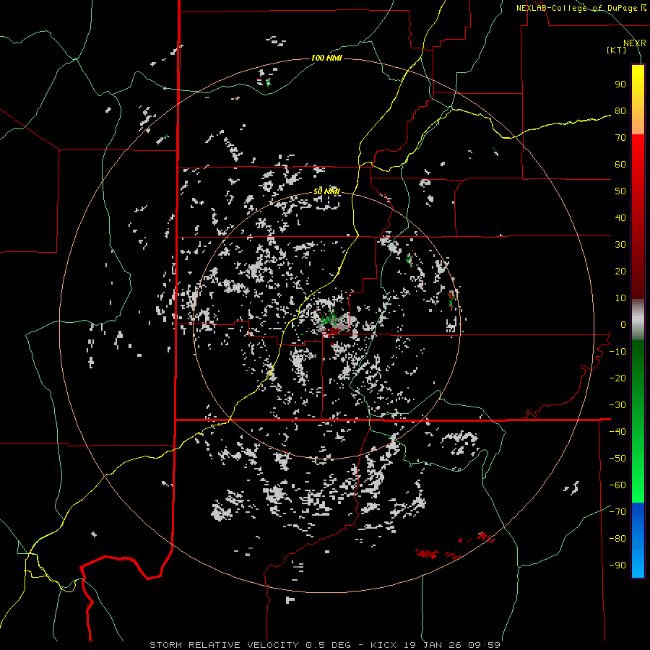
Task: Click the "10" scale value
Action: click(620, 298)
